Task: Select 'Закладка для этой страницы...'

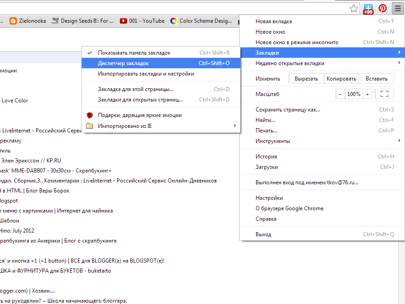Action: coord(161,89)
